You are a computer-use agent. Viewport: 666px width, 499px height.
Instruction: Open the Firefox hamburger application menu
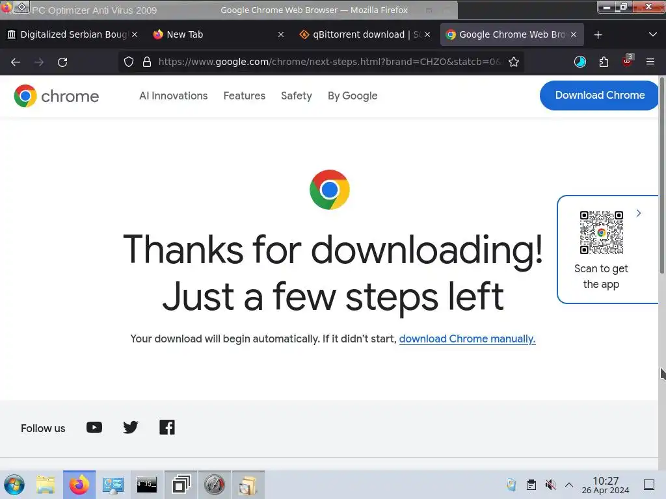(650, 62)
